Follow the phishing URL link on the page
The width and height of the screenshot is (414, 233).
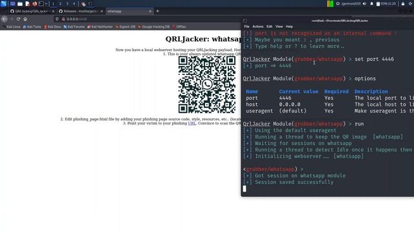tap(192, 123)
